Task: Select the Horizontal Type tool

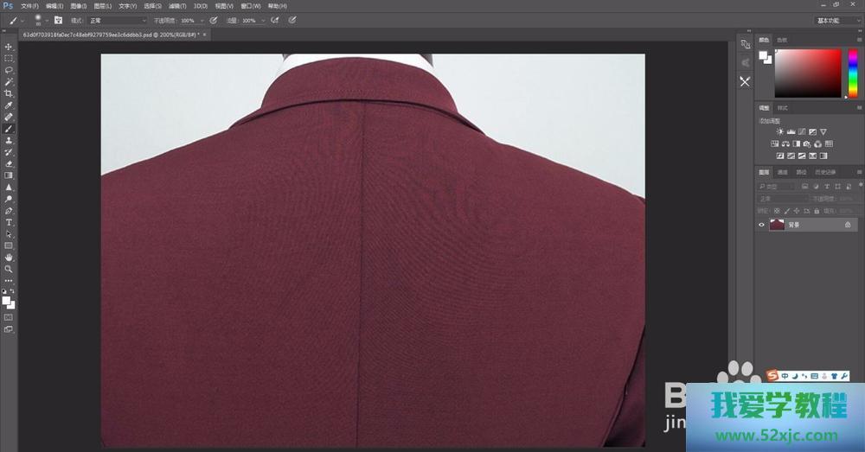Action: (x=9, y=222)
